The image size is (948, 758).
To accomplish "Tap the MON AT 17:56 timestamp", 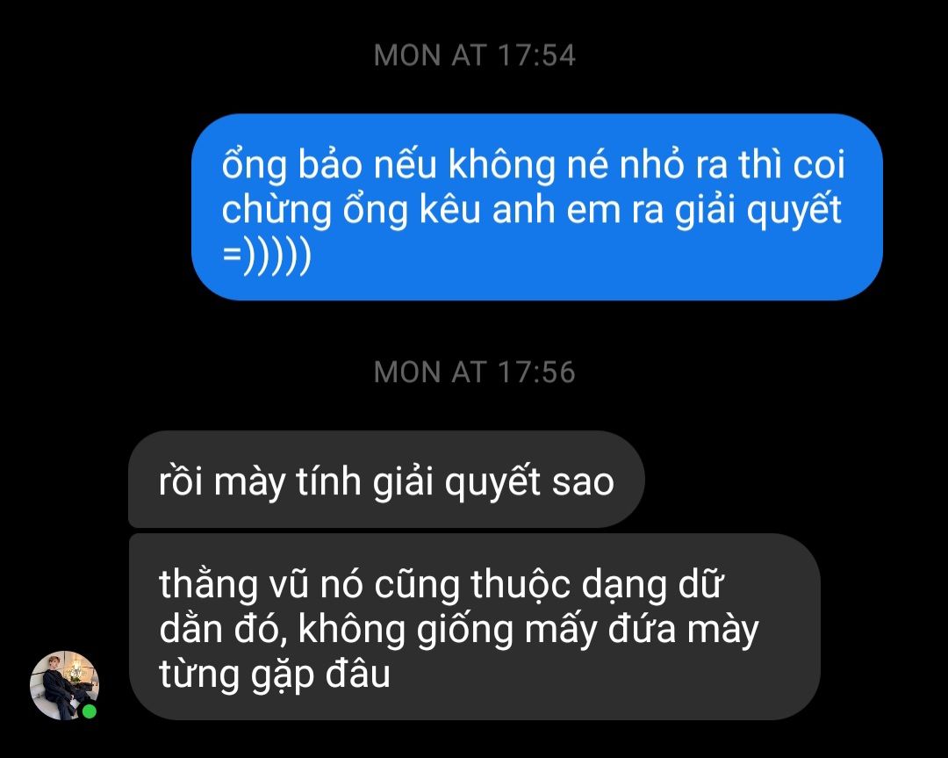I will (x=475, y=372).
